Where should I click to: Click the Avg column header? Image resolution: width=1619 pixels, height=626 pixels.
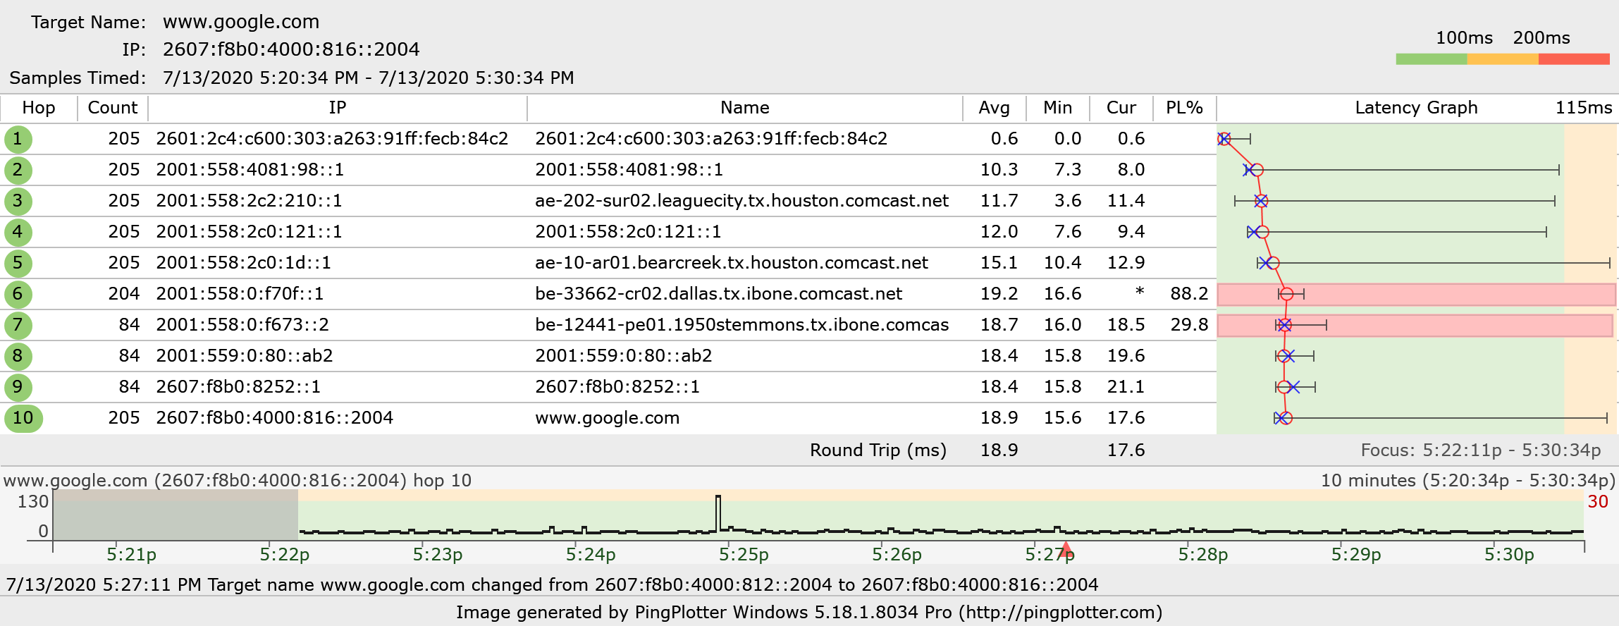(x=995, y=108)
